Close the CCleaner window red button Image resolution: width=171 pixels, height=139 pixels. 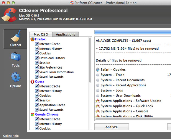tap(4, 3)
